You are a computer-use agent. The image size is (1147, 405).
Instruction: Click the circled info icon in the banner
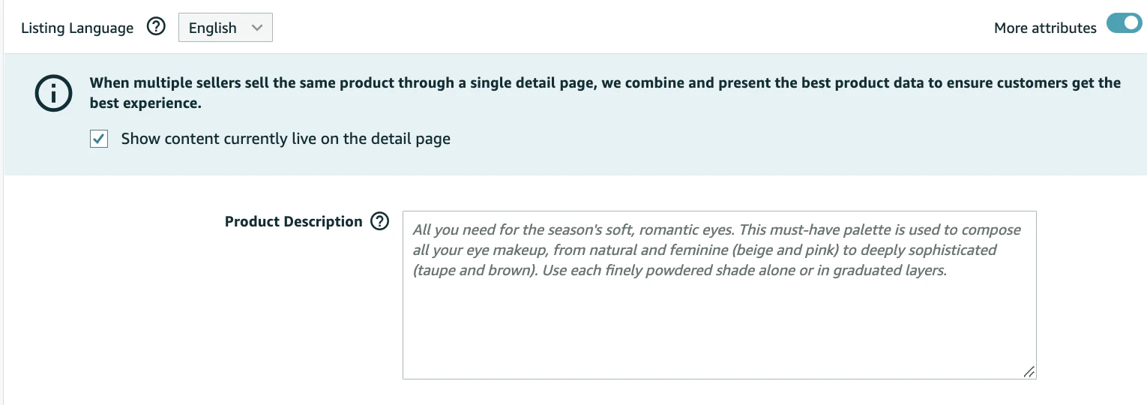tap(54, 94)
